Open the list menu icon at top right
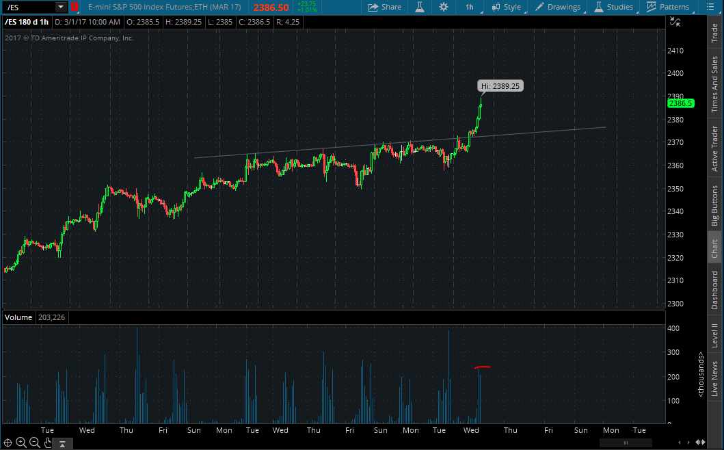 (710, 7)
